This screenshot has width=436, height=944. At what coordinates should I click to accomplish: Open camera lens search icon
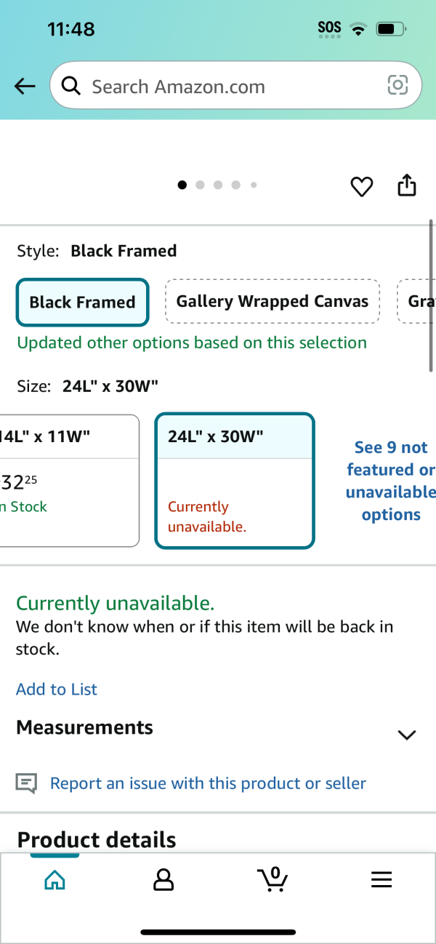click(x=397, y=86)
